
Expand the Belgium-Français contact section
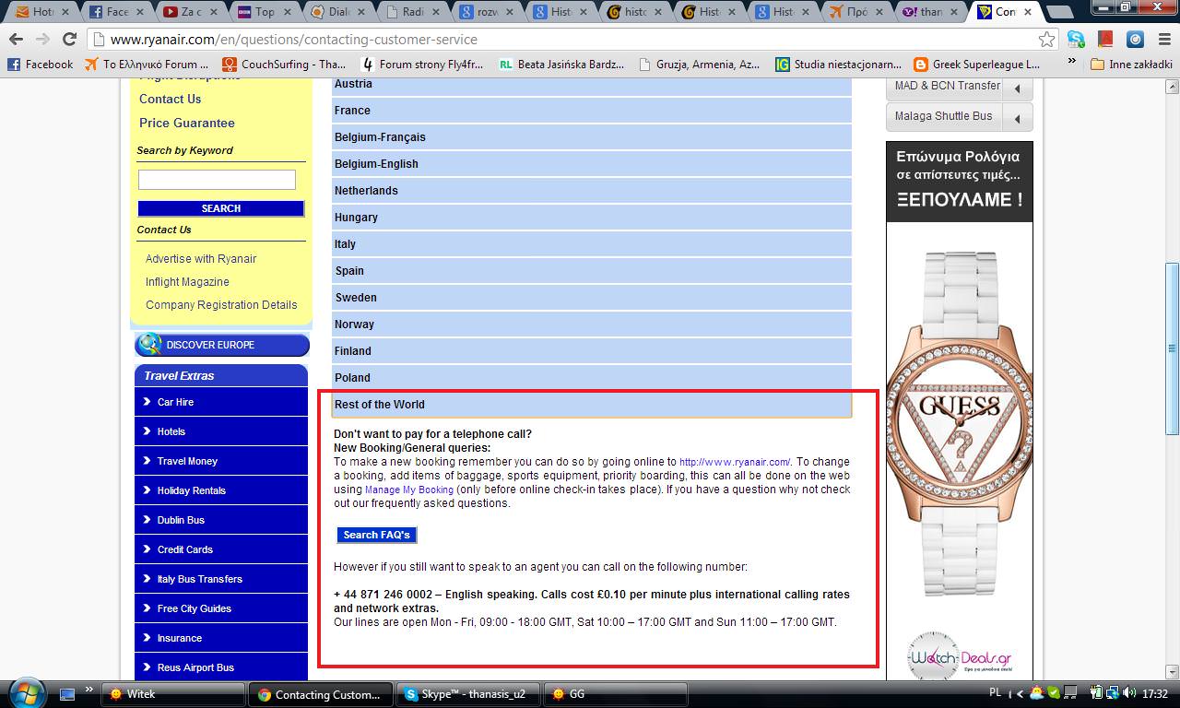pos(592,137)
